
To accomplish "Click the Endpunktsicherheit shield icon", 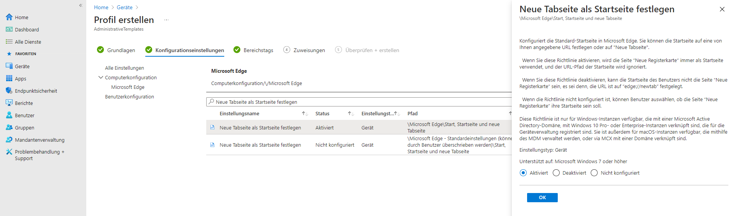I will click(x=9, y=91).
